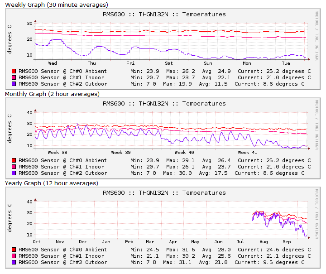326x274 pixels.
Task: Click purple Outdoor swatch in Yearly legend
Action: point(14,262)
